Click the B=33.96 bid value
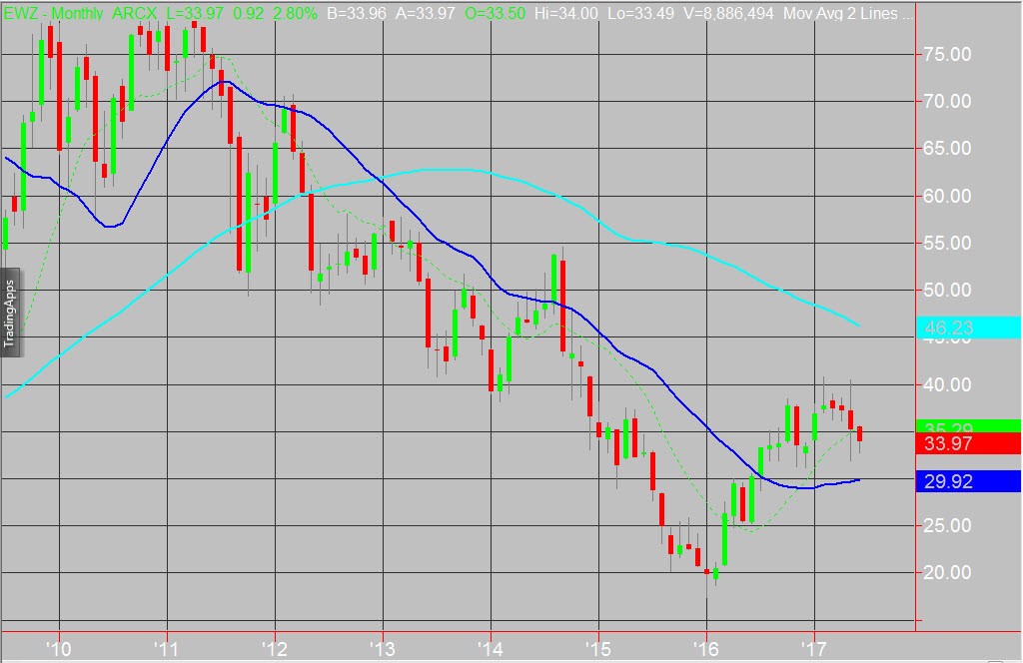 click(x=357, y=13)
